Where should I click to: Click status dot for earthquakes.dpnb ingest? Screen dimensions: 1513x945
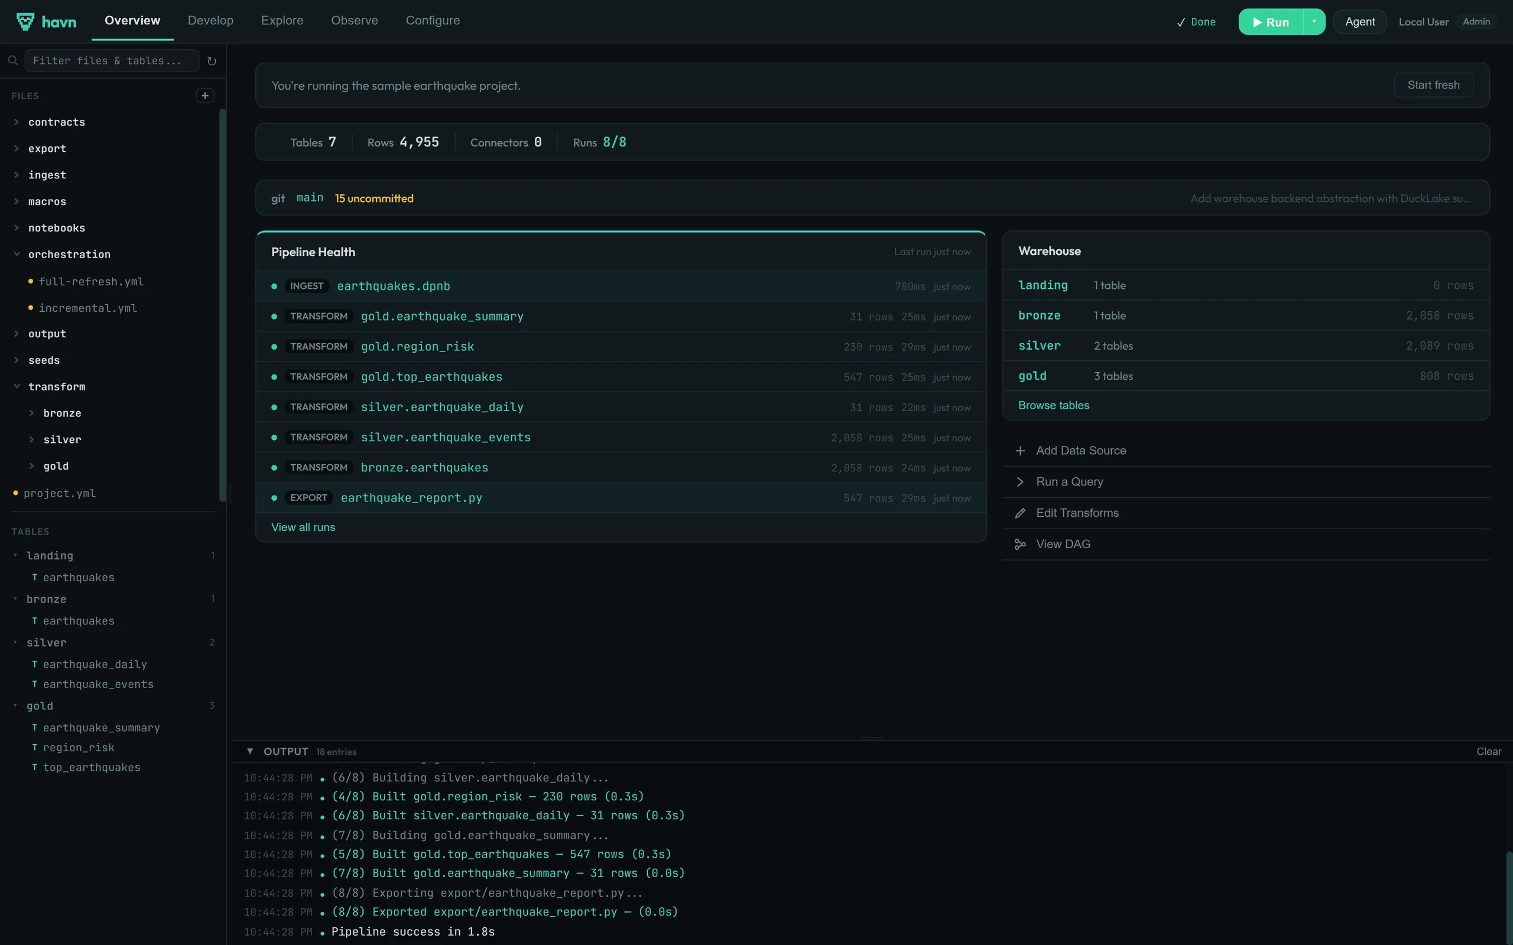tap(274, 286)
